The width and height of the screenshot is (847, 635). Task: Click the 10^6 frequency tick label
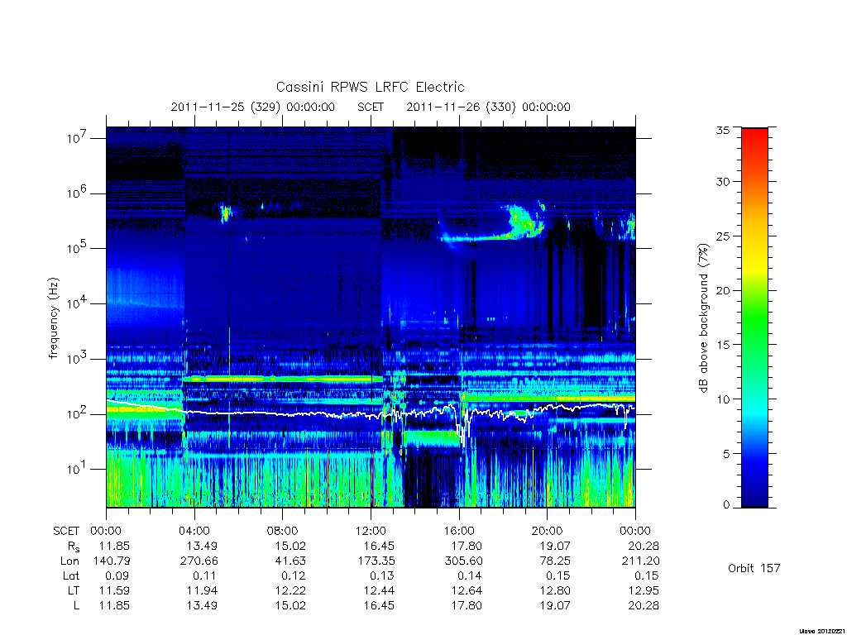[77, 193]
